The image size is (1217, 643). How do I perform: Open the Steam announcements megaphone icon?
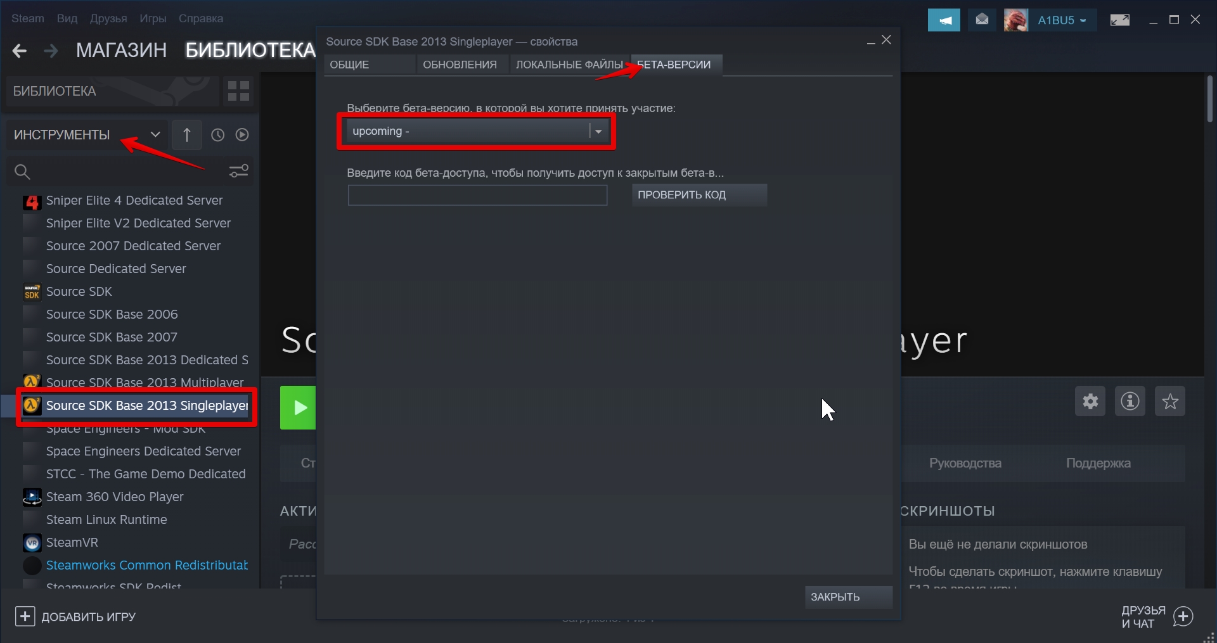(x=944, y=20)
